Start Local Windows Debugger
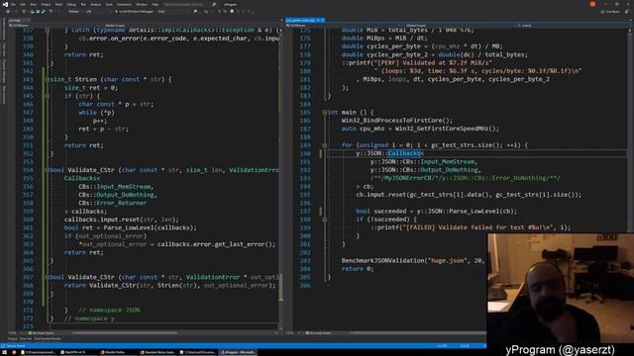This screenshot has height=356, width=634. (x=136, y=12)
